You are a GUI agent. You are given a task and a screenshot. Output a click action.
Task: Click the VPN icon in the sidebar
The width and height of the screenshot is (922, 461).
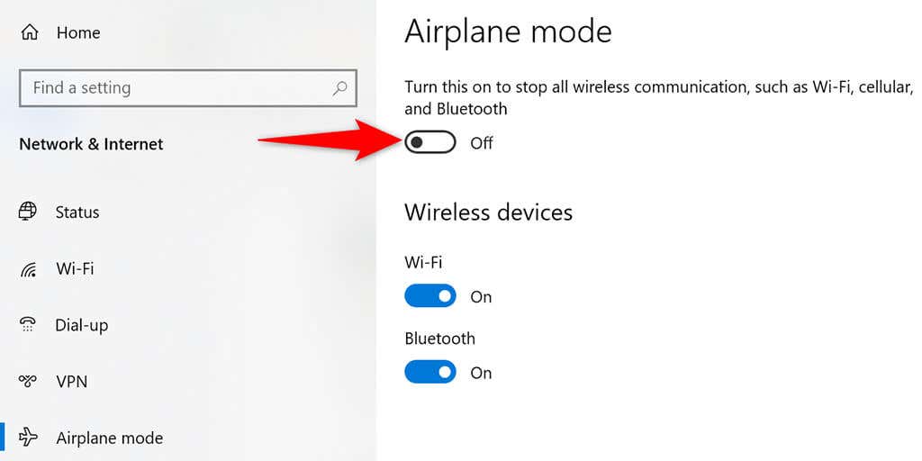(x=28, y=382)
